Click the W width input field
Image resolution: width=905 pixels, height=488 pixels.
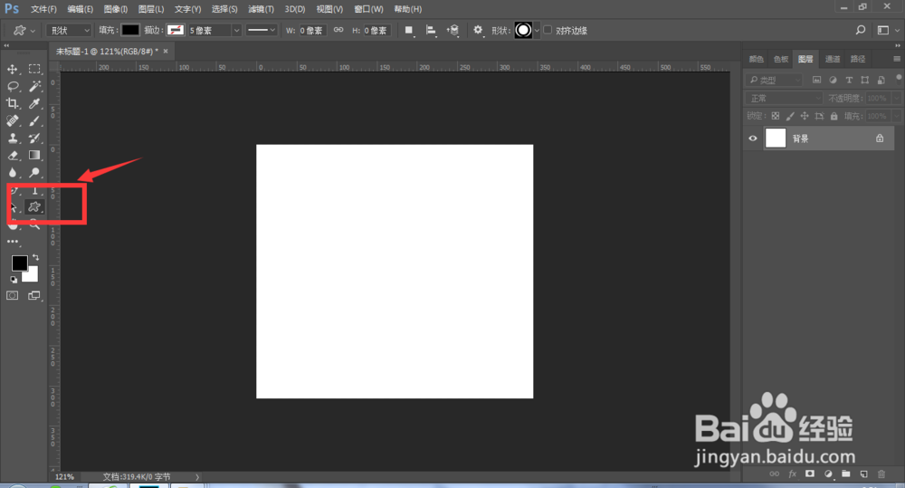(312, 30)
